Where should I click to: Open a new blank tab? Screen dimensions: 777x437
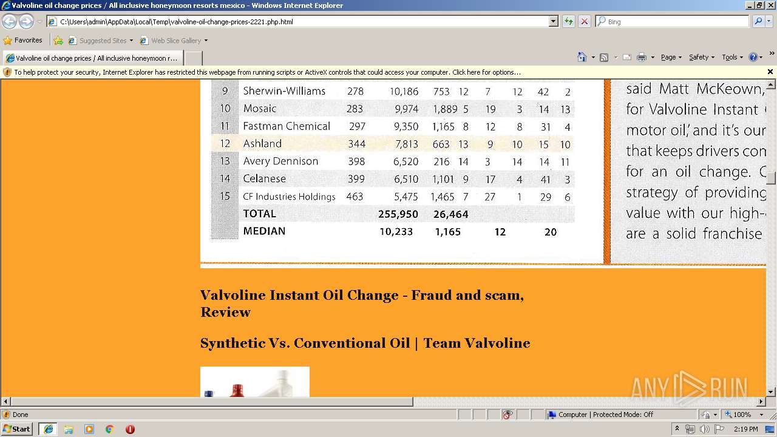[193, 58]
